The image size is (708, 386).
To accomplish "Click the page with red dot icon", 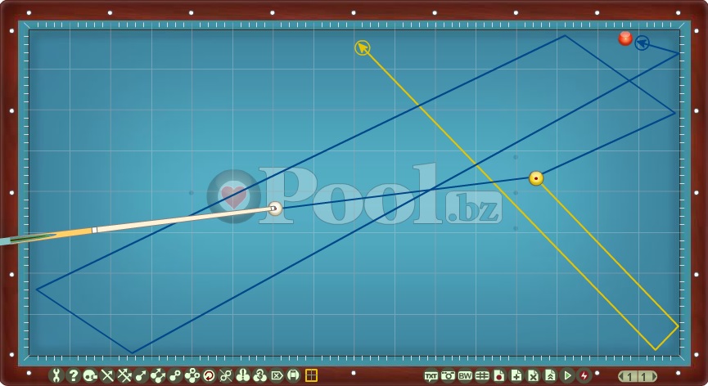I will [499, 376].
